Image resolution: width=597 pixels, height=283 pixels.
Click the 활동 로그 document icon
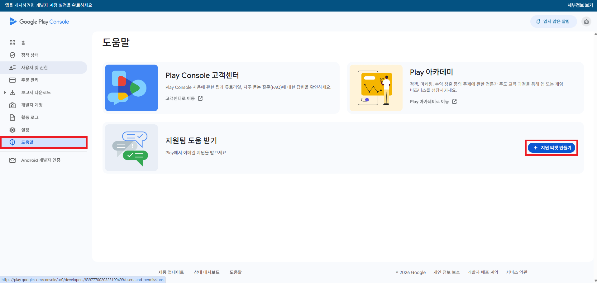pyautogui.click(x=12, y=118)
